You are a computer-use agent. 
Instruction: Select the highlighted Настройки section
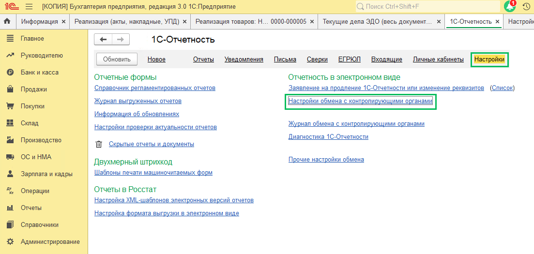(x=489, y=60)
